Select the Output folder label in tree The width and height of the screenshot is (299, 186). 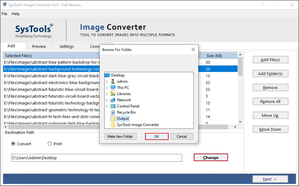click(123, 119)
